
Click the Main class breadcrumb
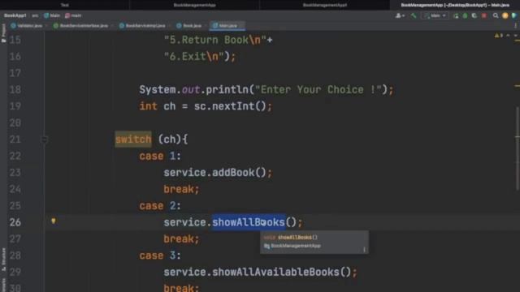[52, 15]
